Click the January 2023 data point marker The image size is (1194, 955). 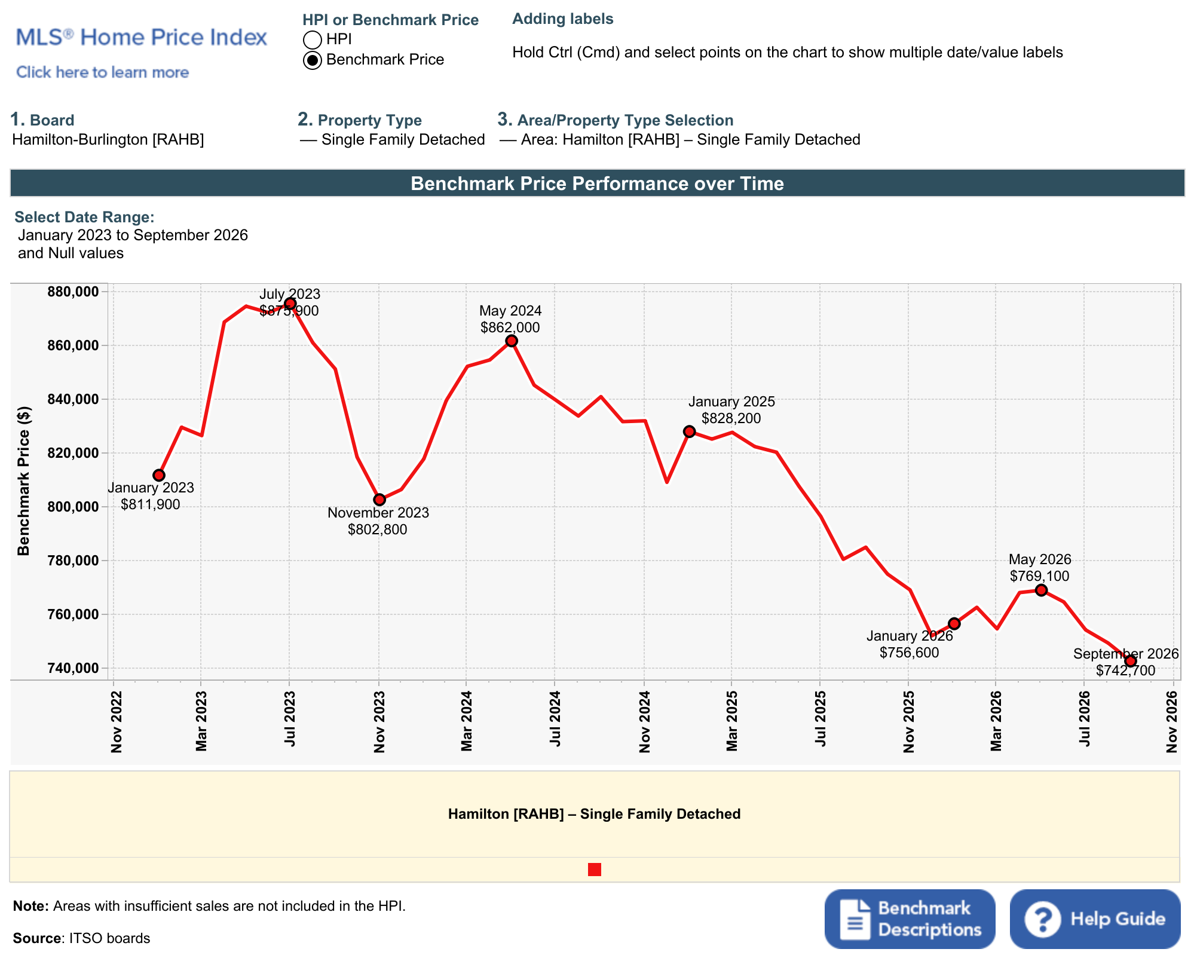159,475
